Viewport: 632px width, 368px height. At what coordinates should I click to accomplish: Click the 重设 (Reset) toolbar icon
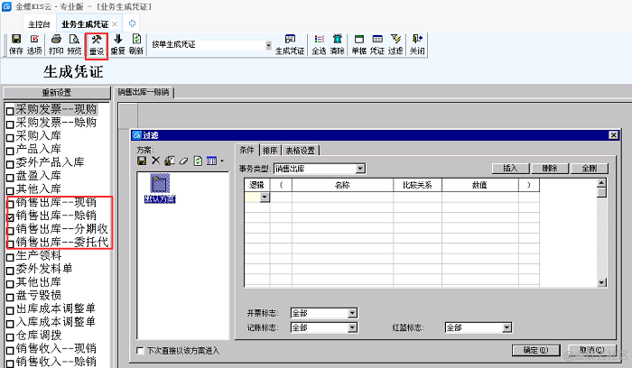pyautogui.click(x=97, y=44)
